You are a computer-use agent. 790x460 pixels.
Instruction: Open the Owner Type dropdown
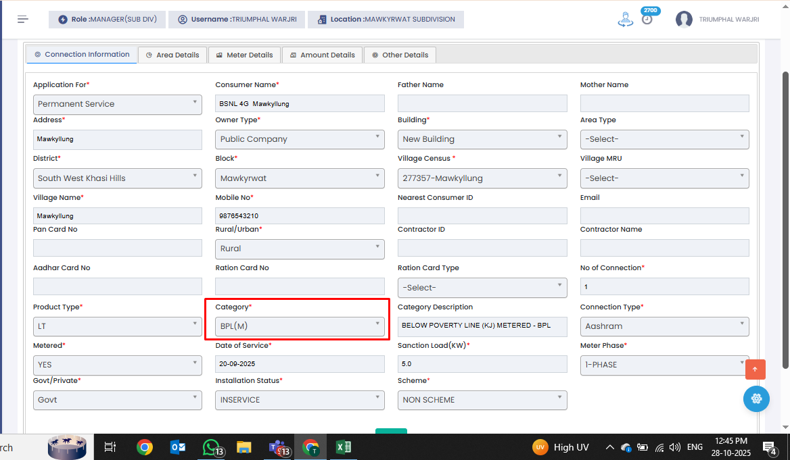(x=300, y=139)
